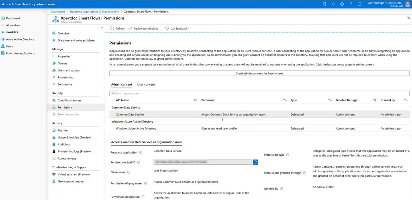This screenshot has width=412, height=200.
Task: Select Windows Azure Active Directory permission row
Action: point(259,129)
